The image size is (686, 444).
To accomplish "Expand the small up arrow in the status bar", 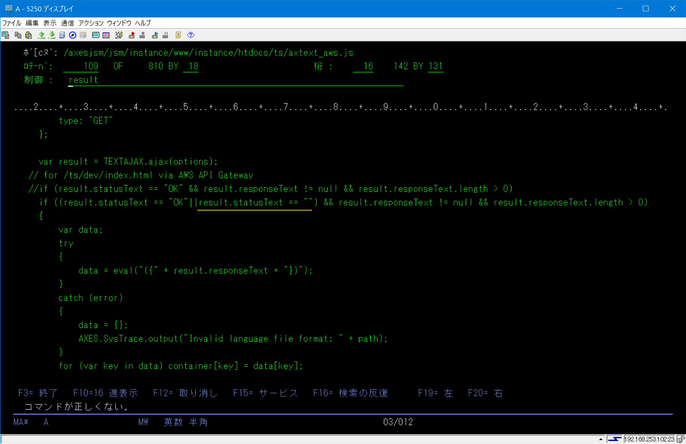I will point(600,439).
